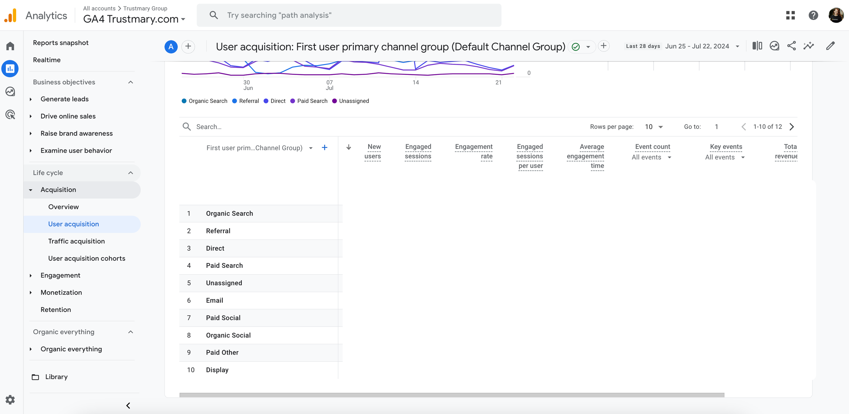Viewport: 849px width, 414px height.
Task: Toggle the Edit comparisons icon
Action: (757, 46)
